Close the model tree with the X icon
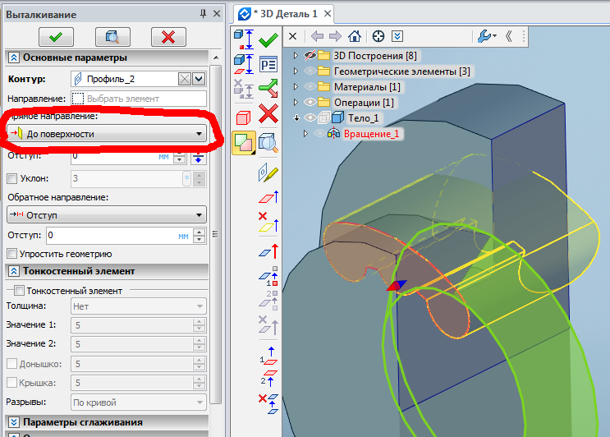 [x=292, y=37]
